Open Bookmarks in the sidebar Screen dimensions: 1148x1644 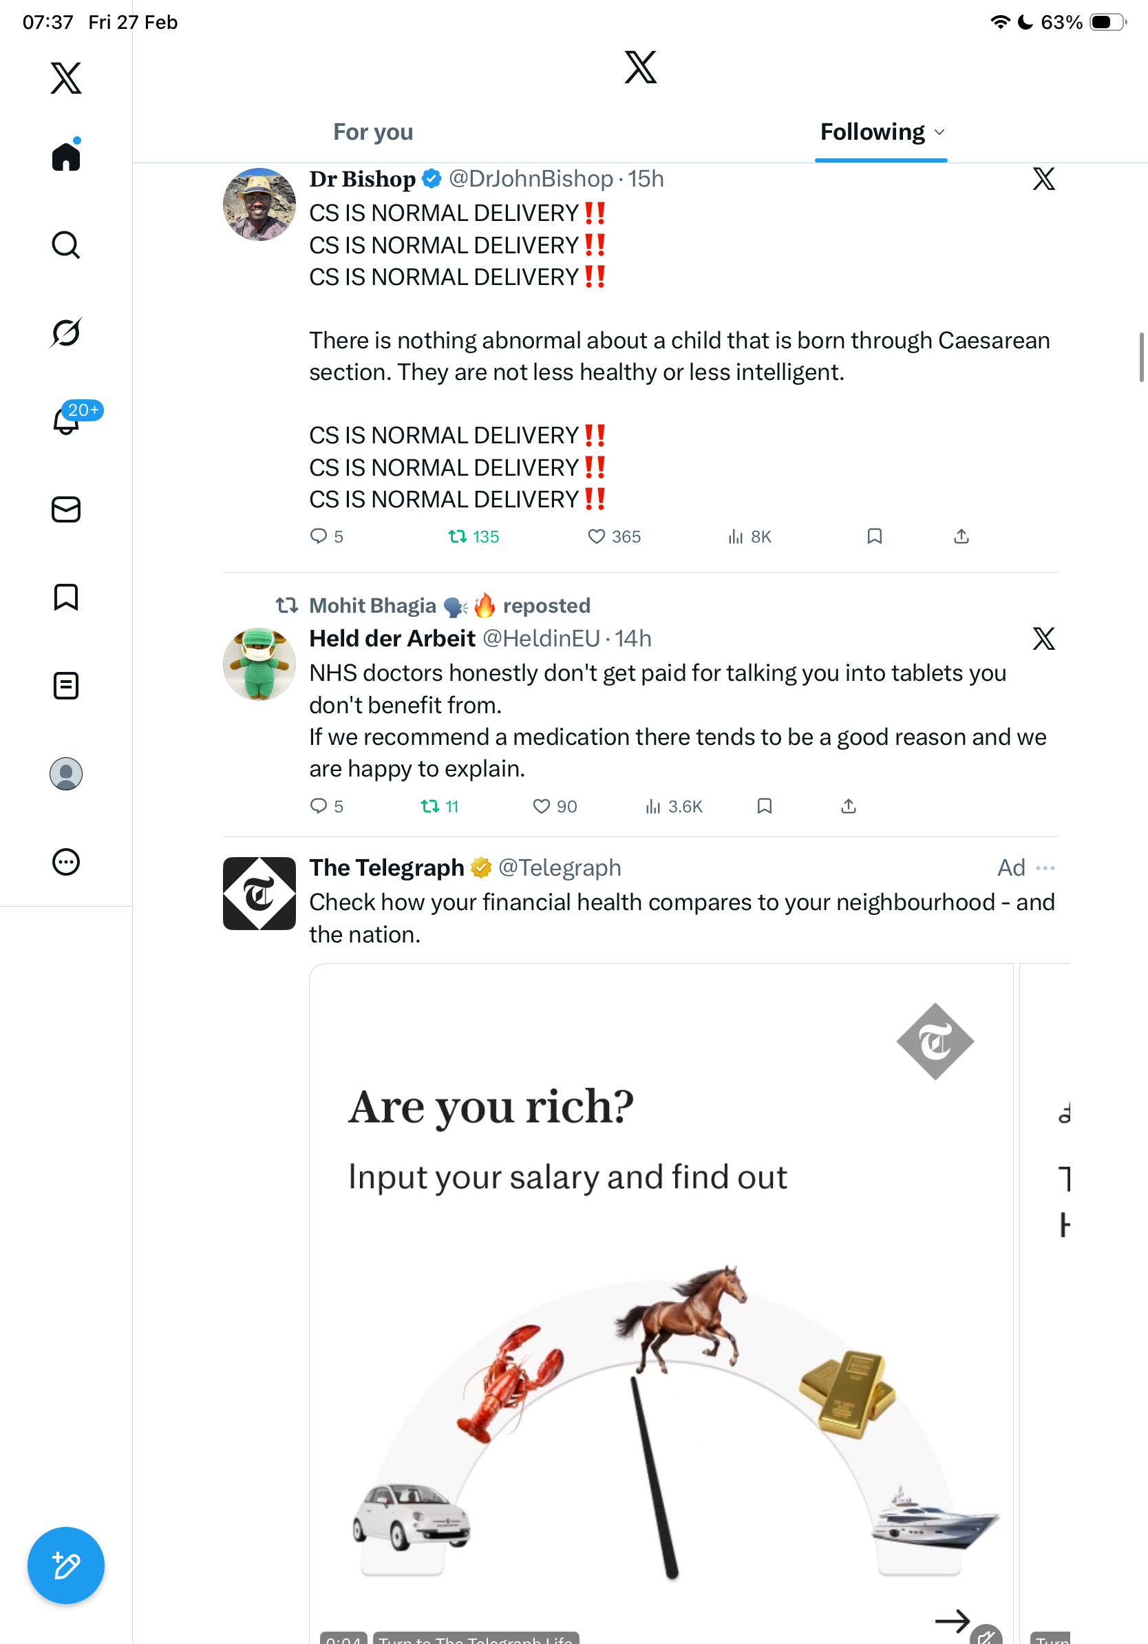(66, 597)
